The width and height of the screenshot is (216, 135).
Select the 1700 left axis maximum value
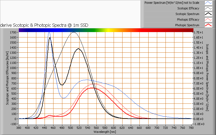pos(13,32)
